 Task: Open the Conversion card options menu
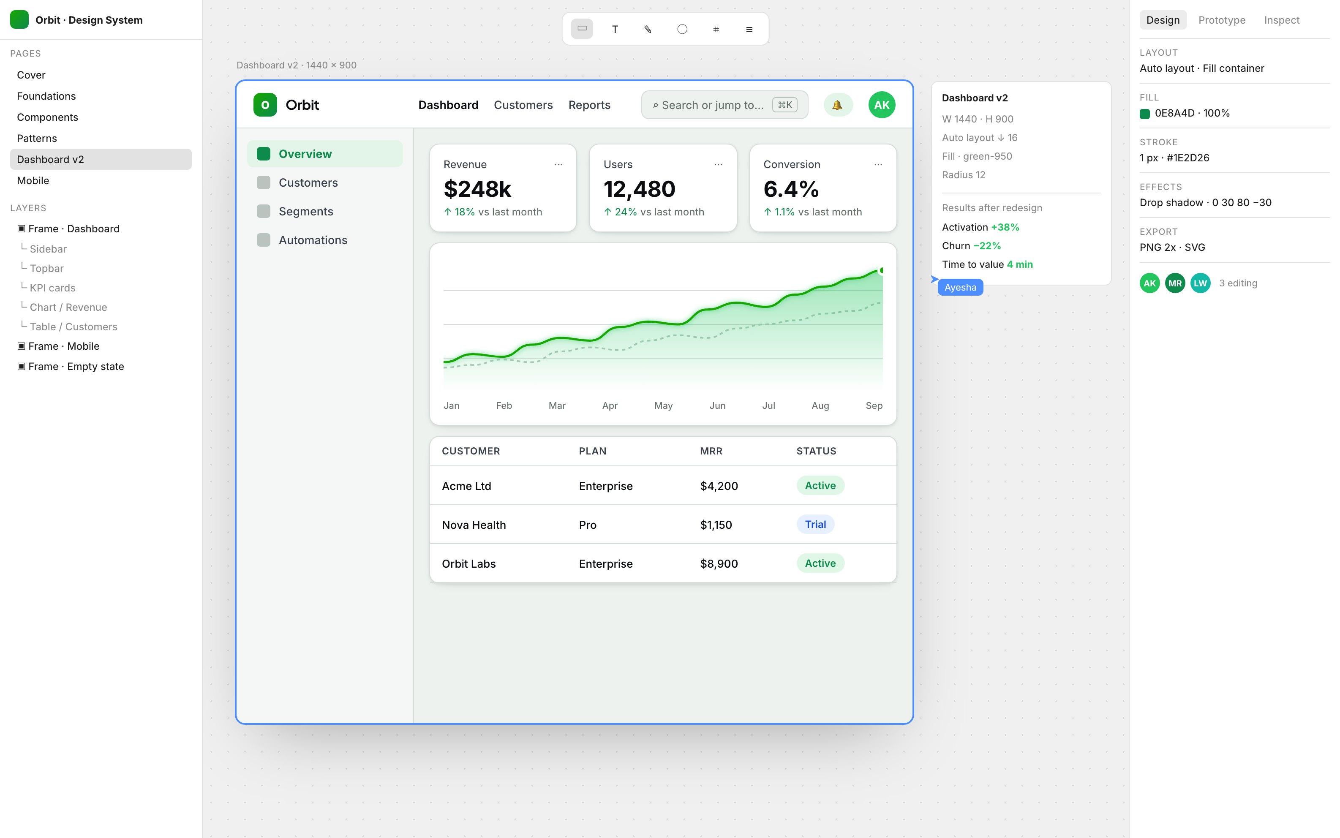pos(878,164)
